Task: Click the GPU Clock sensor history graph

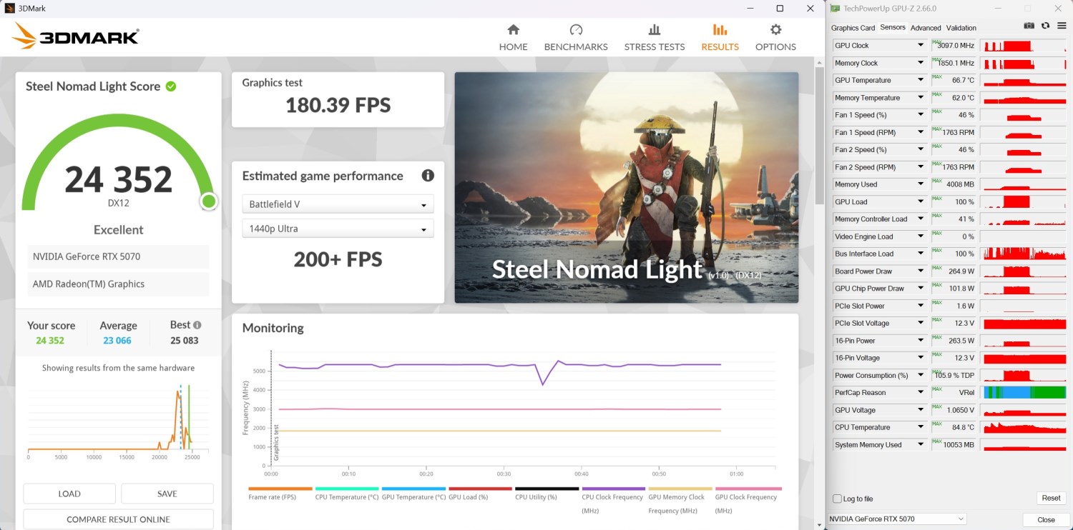Action: point(1024,46)
